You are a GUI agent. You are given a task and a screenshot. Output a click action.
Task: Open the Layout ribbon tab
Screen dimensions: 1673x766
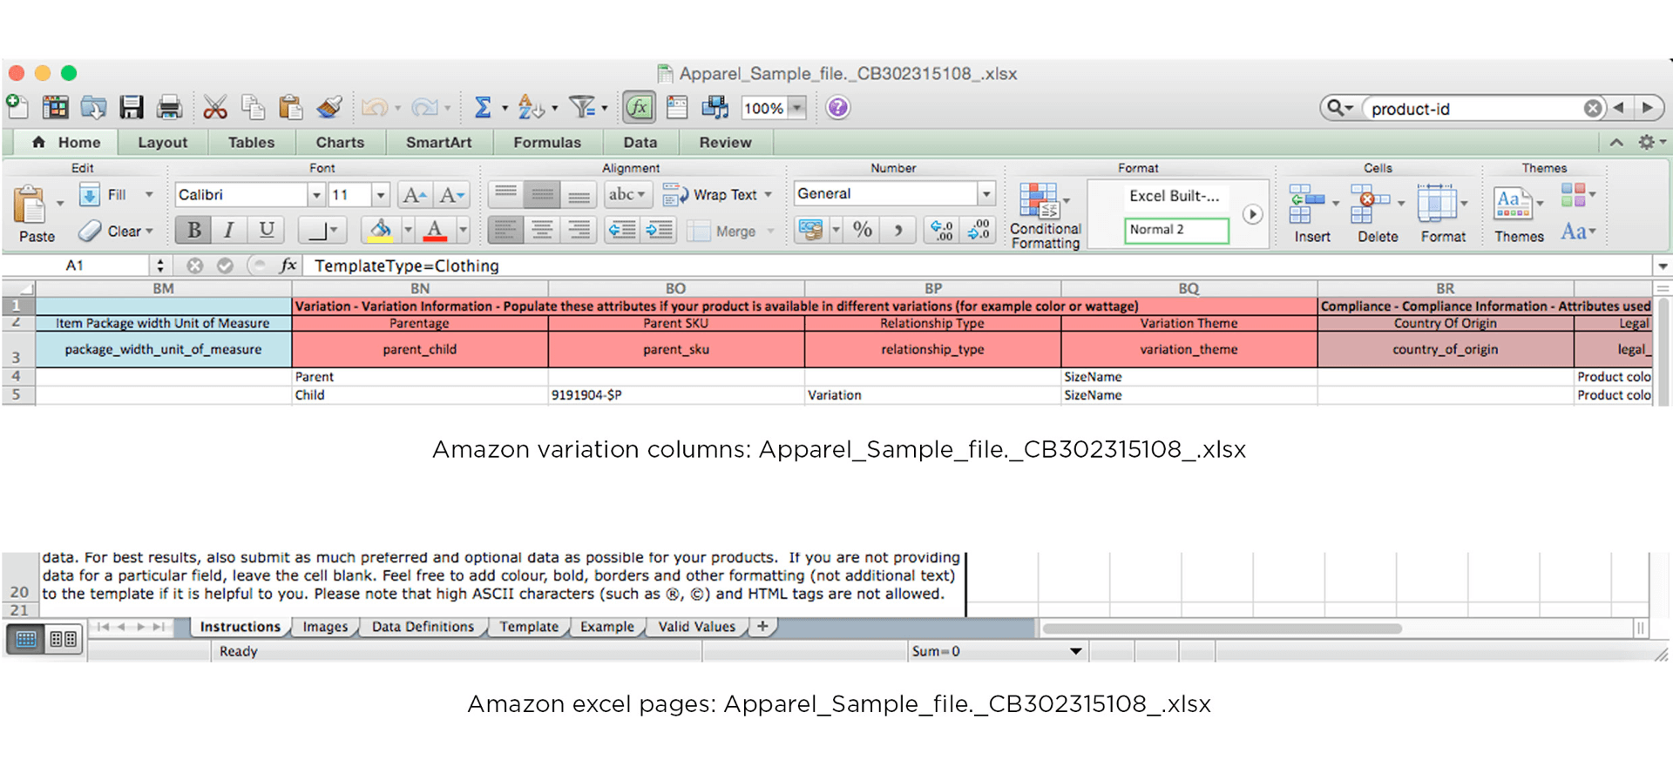coord(163,142)
